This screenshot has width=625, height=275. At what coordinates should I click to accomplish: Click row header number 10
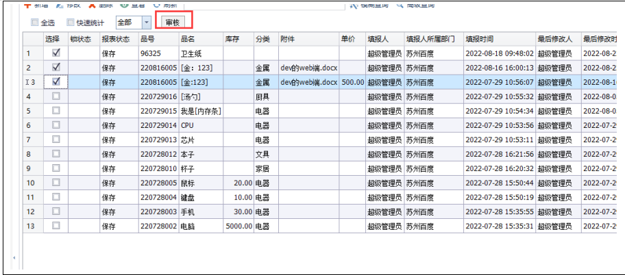tap(32, 183)
